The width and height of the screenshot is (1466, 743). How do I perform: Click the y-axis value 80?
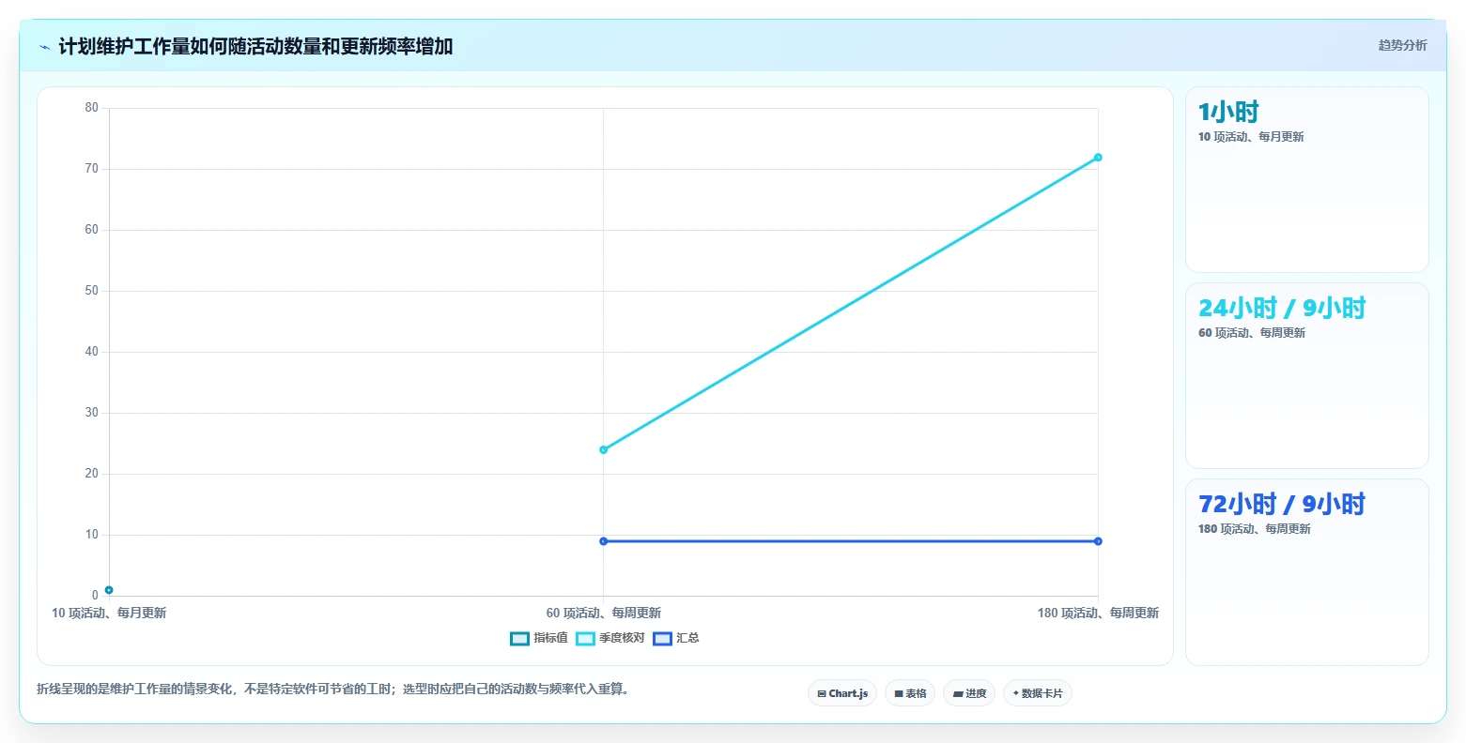point(91,108)
